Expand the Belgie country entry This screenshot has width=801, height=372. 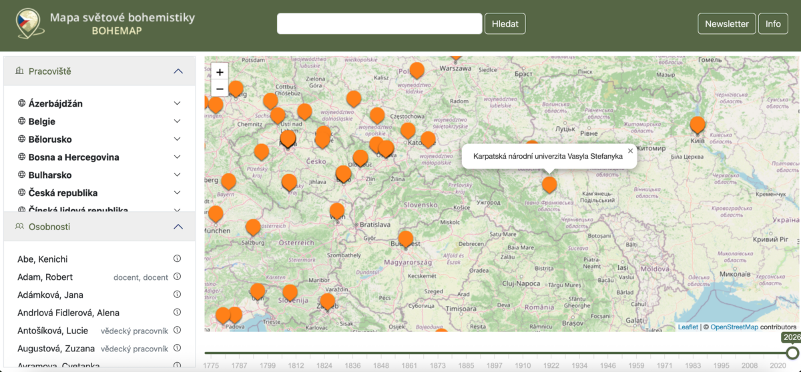(x=177, y=121)
